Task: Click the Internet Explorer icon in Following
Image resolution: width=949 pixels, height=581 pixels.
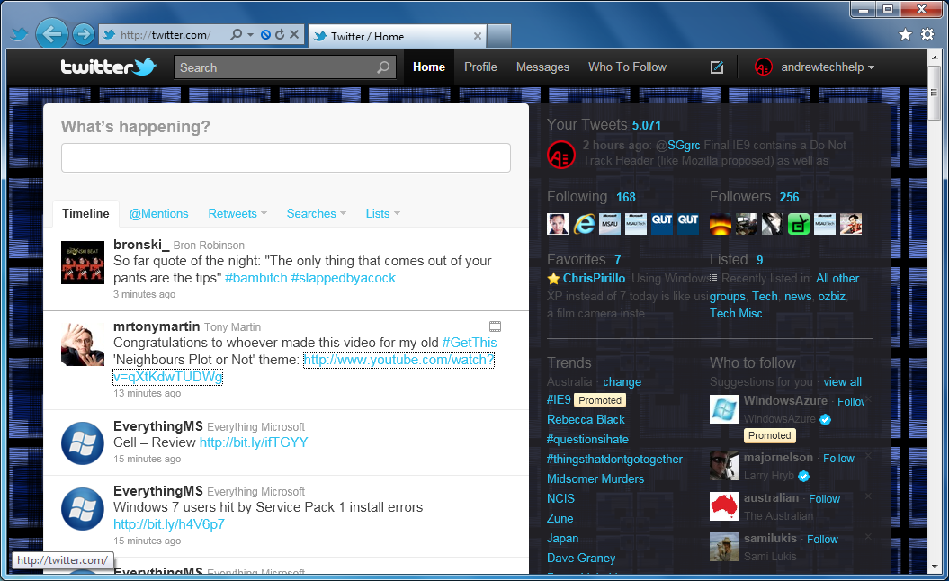Action: 584,224
